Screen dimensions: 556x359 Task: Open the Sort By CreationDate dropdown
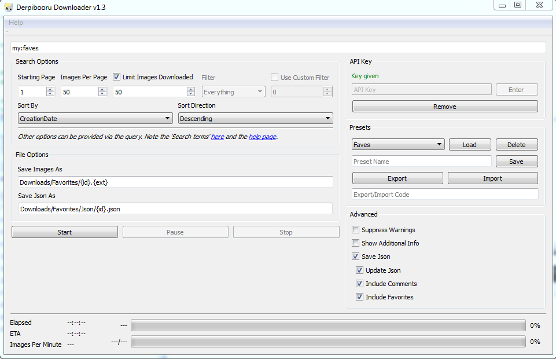(95, 119)
